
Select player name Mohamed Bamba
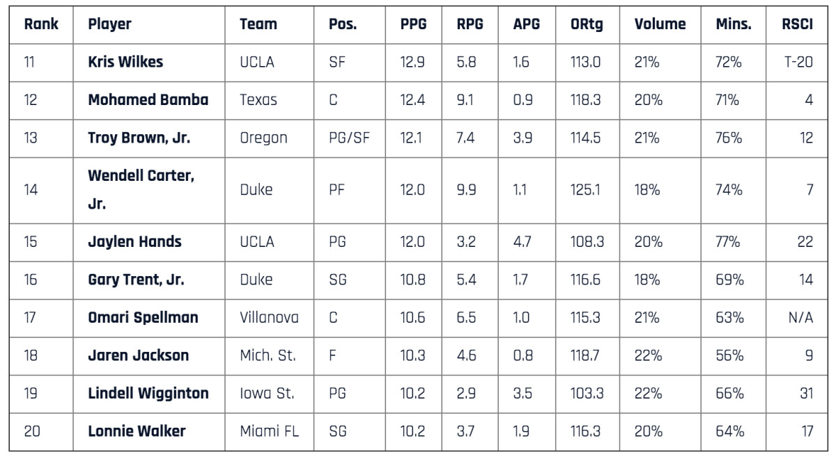coord(148,100)
